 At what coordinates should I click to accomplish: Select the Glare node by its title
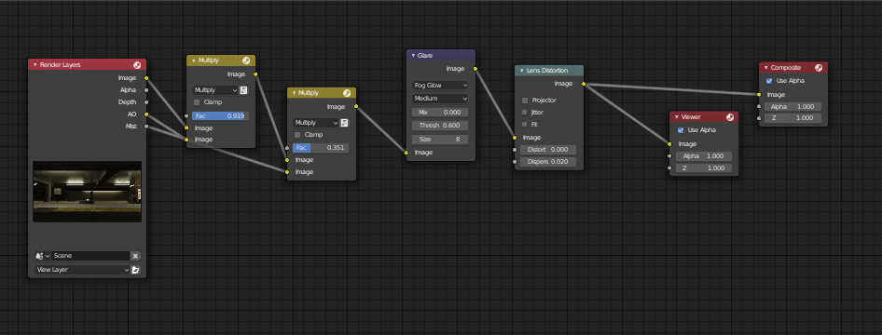click(425, 56)
